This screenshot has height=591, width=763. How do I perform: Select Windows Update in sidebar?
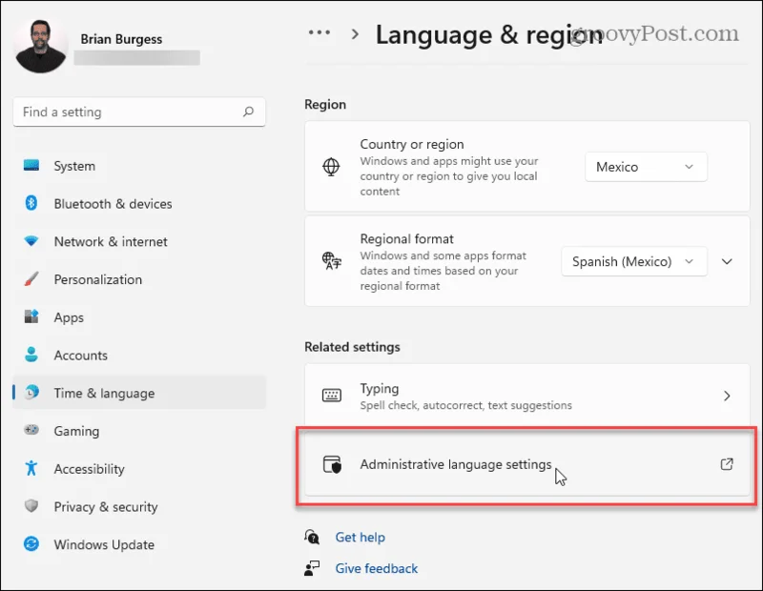tap(139, 544)
